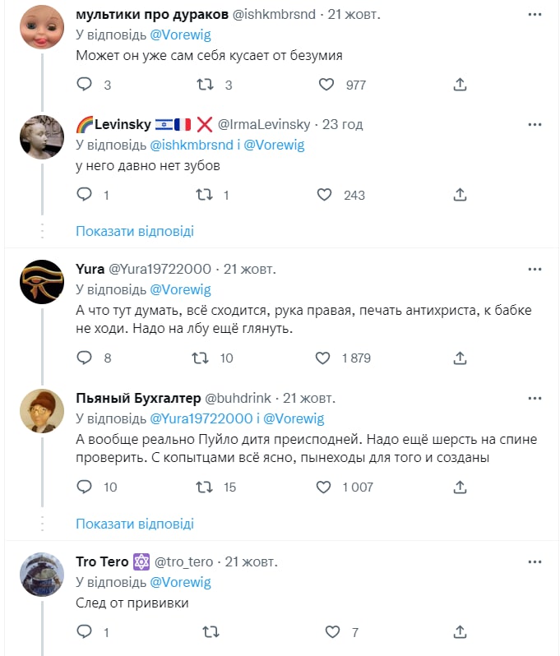Show replies under Levinsky's tweet
560x656 pixels.
(135, 231)
